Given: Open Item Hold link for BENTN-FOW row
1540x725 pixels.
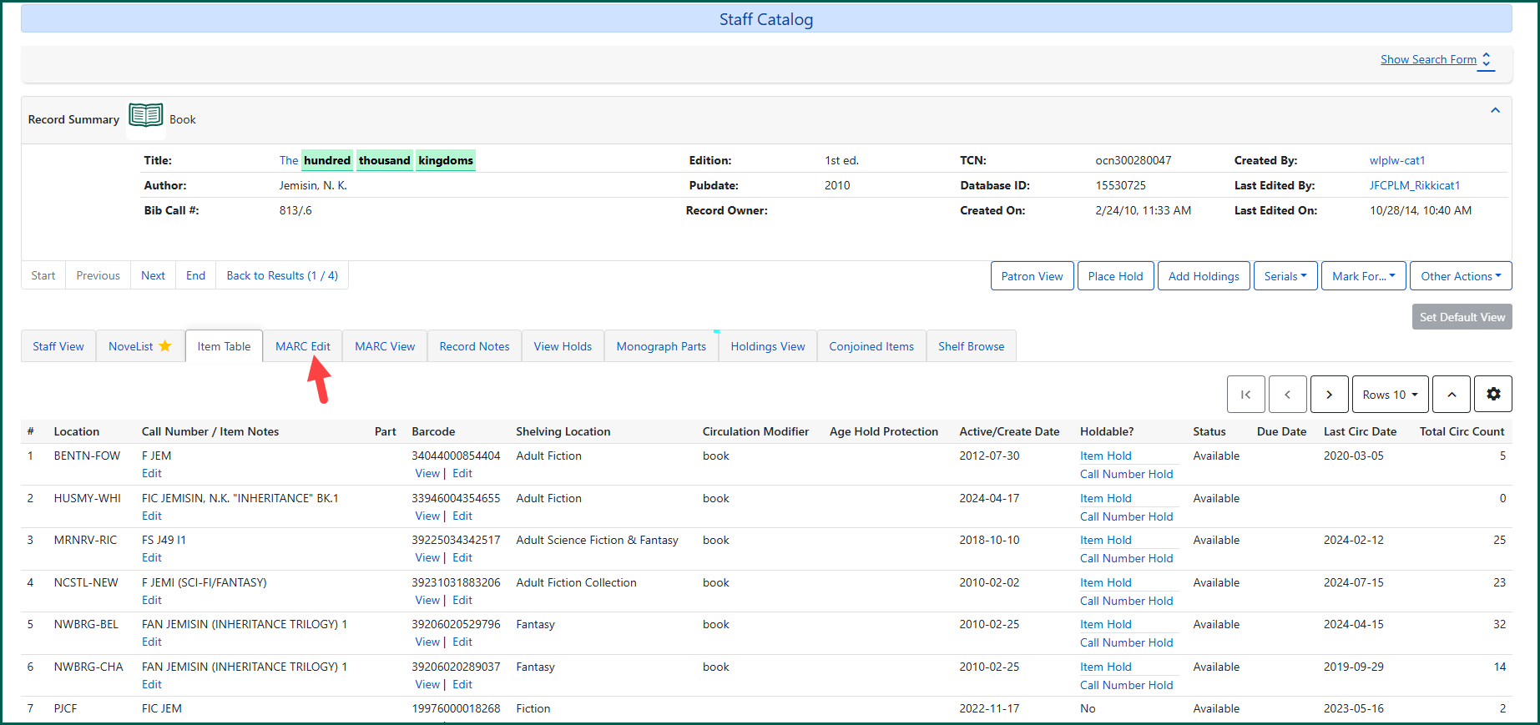Looking at the screenshot, I should pos(1105,456).
